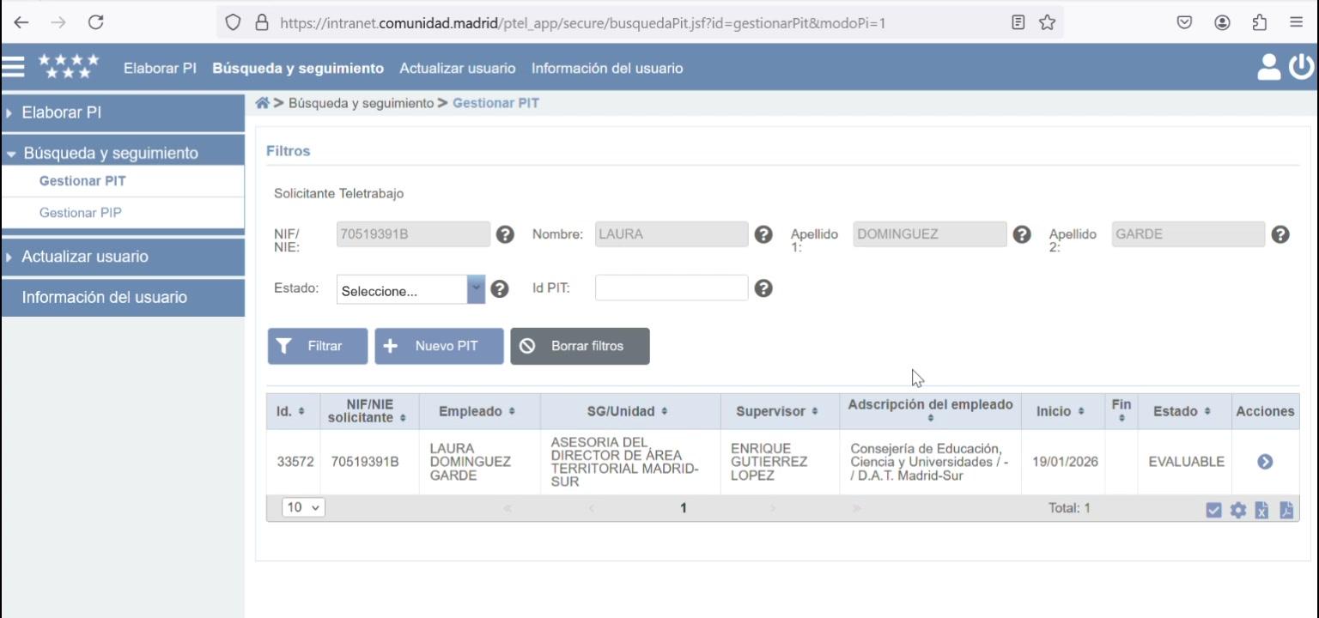
Task: Go to home via breadcrumb house icon
Action: [262, 103]
